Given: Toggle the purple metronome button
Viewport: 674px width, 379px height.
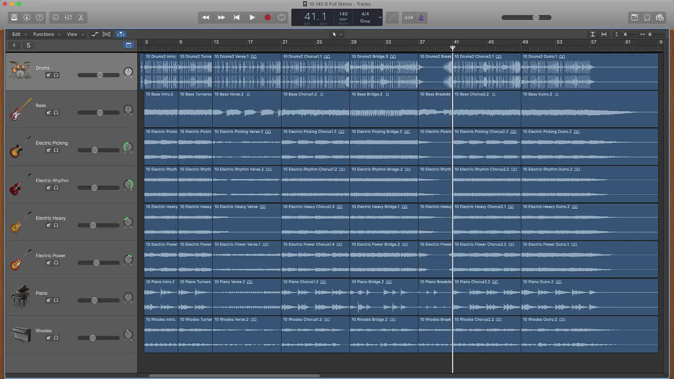Looking at the screenshot, I should point(421,17).
